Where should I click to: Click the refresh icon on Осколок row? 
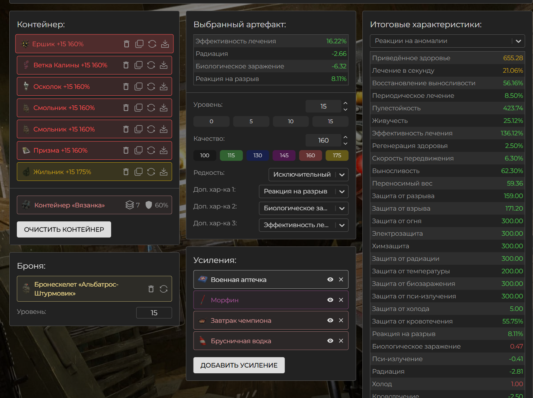(x=151, y=87)
